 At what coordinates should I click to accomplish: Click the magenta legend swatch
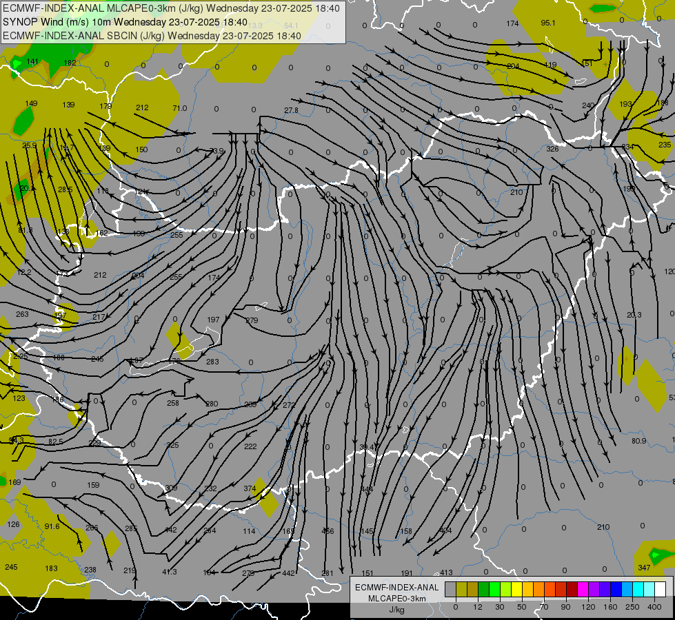[x=583, y=590]
